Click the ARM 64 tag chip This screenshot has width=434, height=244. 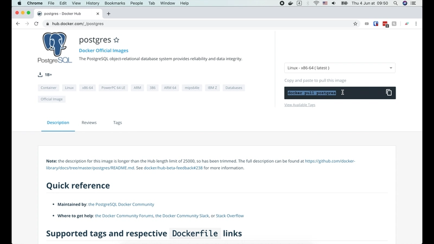pyautogui.click(x=170, y=88)
